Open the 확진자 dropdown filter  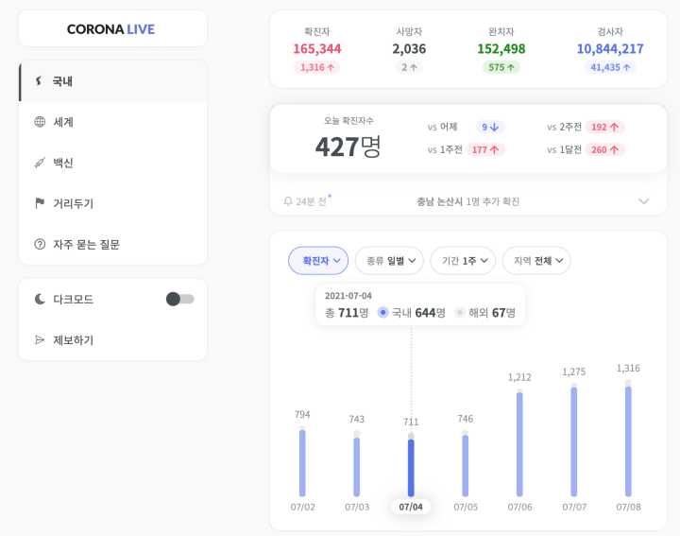coord(318,260)
